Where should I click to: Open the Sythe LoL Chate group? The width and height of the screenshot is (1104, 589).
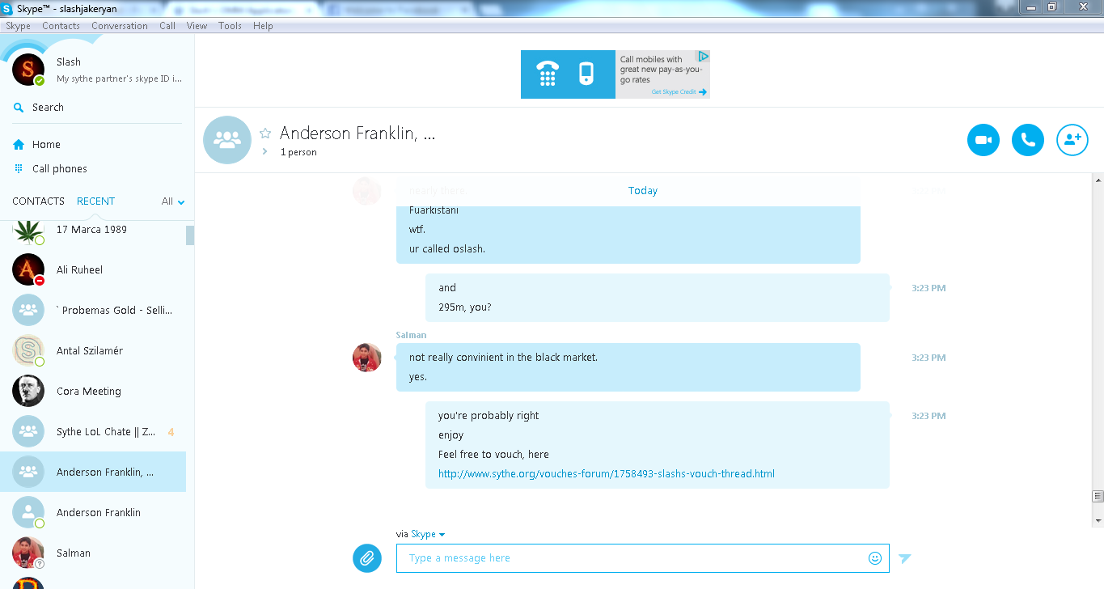pyautogui.click(x=93, y=431)
